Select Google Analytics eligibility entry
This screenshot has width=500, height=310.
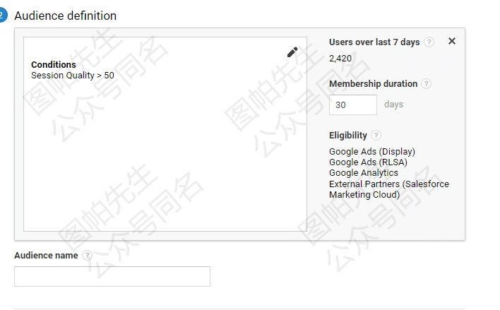(x=364, y=173)
